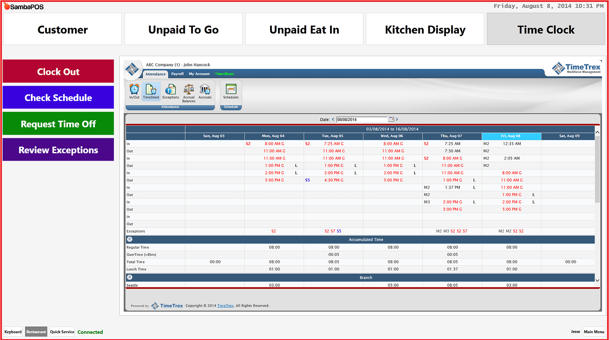The image size is (609, 340).
Task: Click the timesheet scrollbar up arrow
Action: point(598,132)
